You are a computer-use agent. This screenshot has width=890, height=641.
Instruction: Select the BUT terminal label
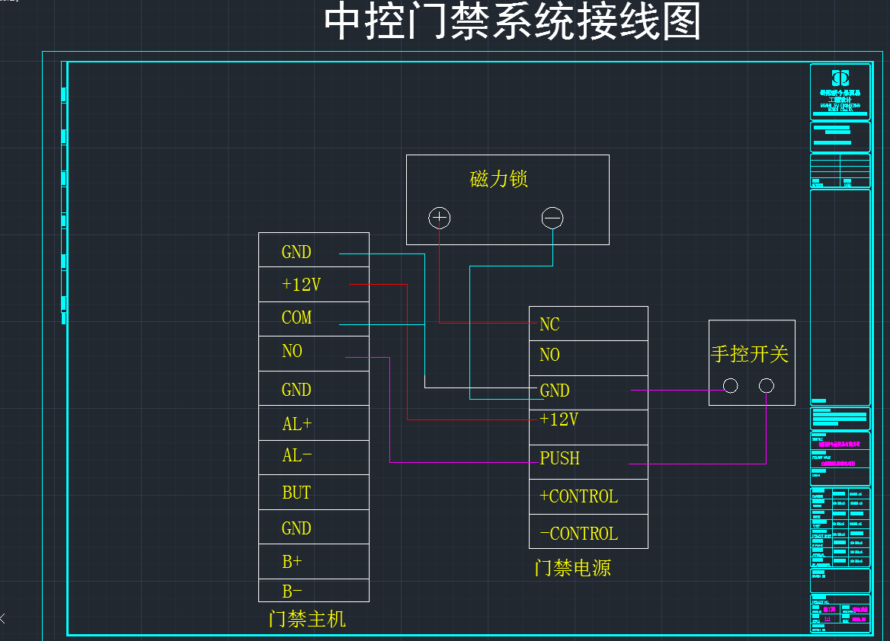(x=296, y=493)
